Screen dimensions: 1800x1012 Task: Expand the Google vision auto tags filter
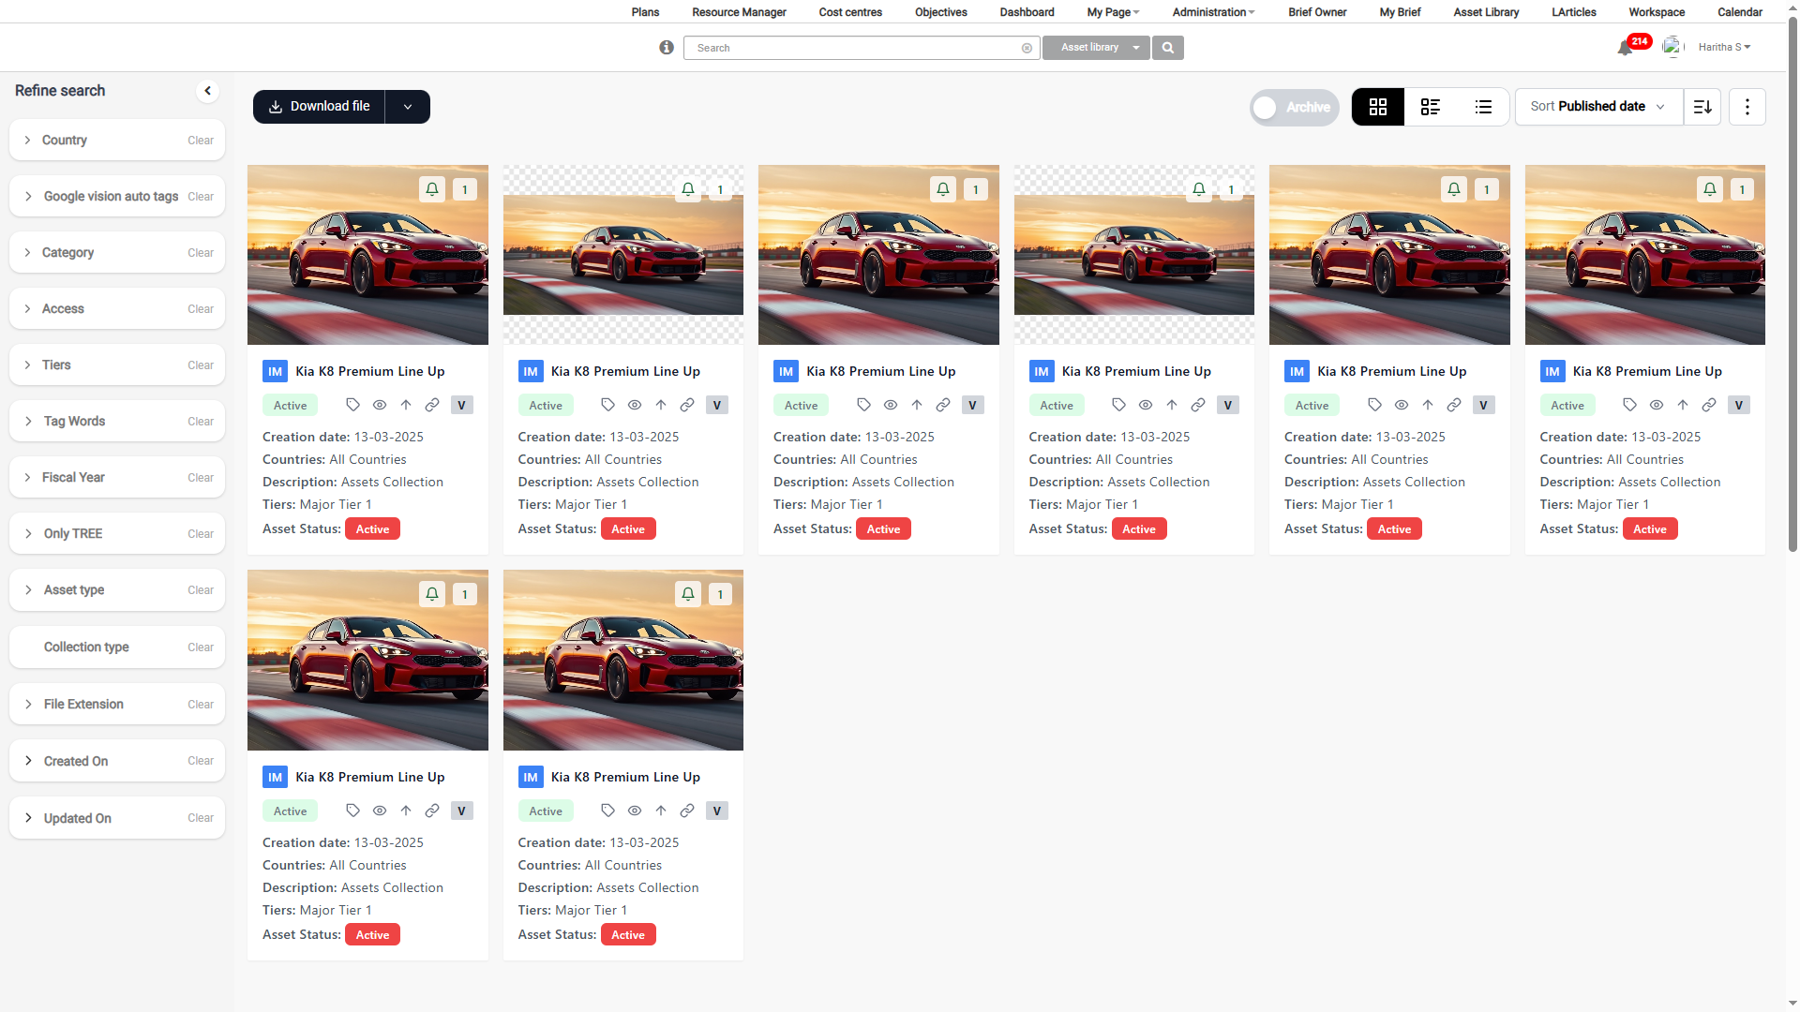(x=28, y=196)
